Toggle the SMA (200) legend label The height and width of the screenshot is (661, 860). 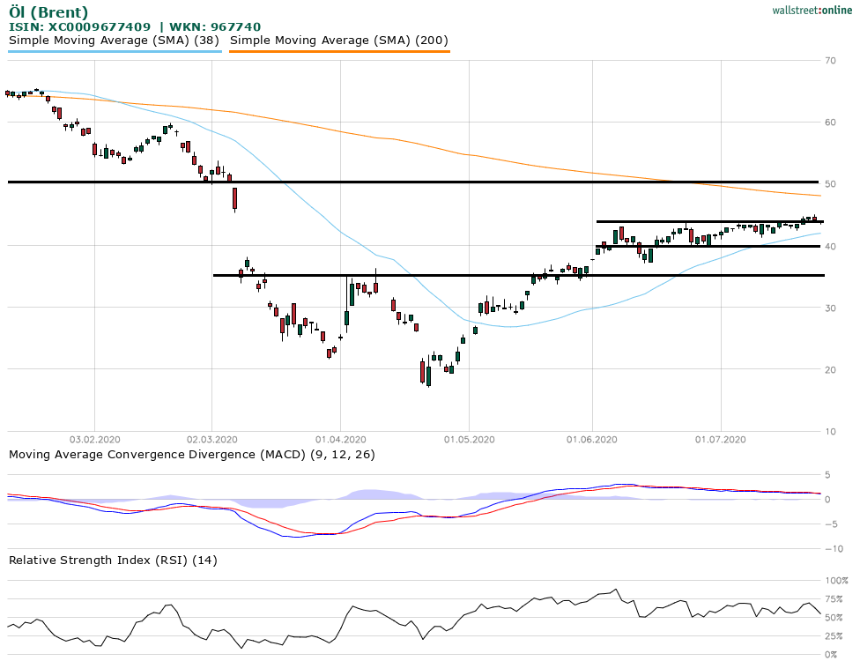[x=339, y=41]
